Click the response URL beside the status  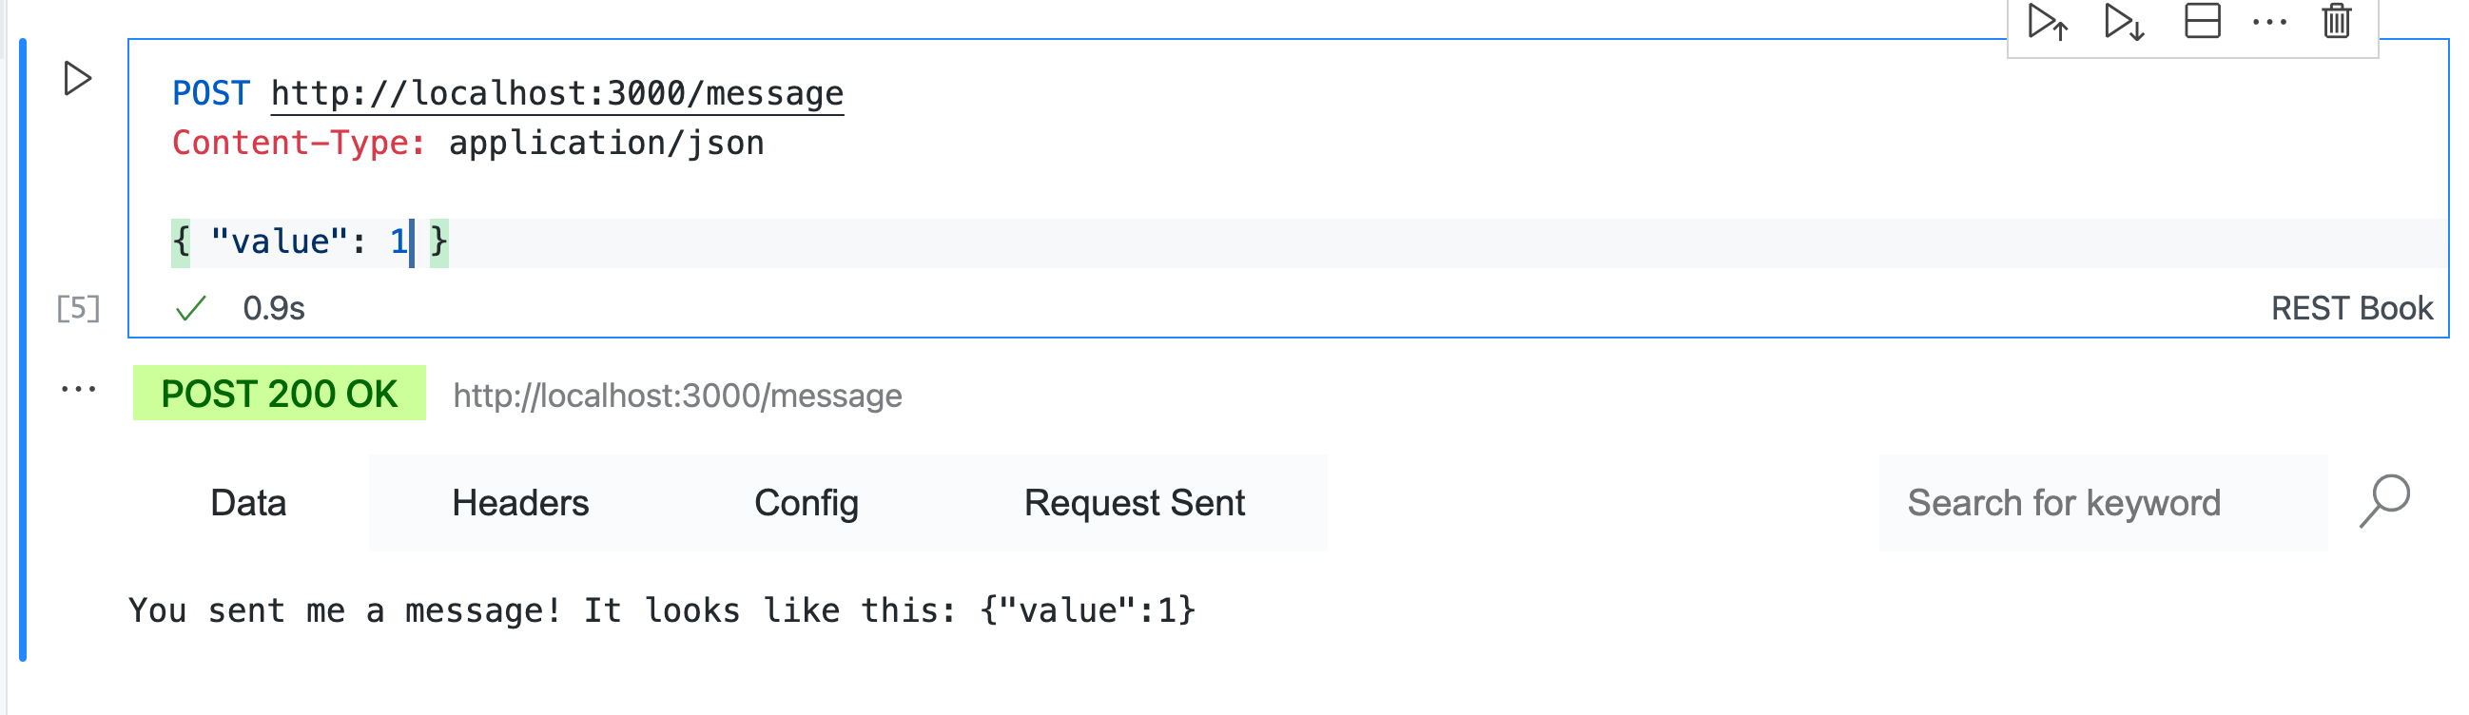coord(676,394)
